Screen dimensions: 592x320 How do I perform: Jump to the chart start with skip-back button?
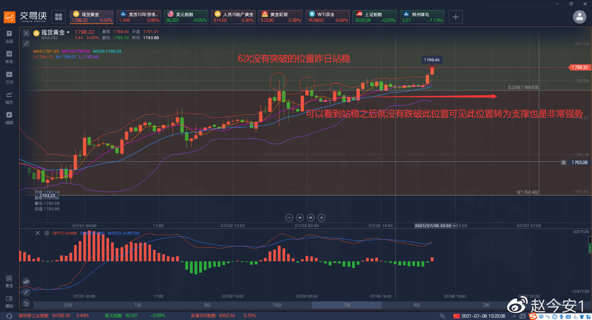point(300,217)
